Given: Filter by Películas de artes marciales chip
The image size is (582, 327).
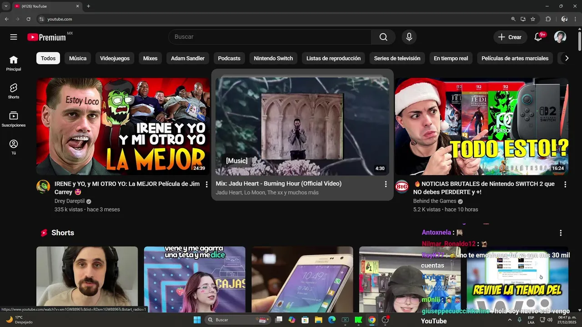Looking at the screenshot, I should coord(515,58).
